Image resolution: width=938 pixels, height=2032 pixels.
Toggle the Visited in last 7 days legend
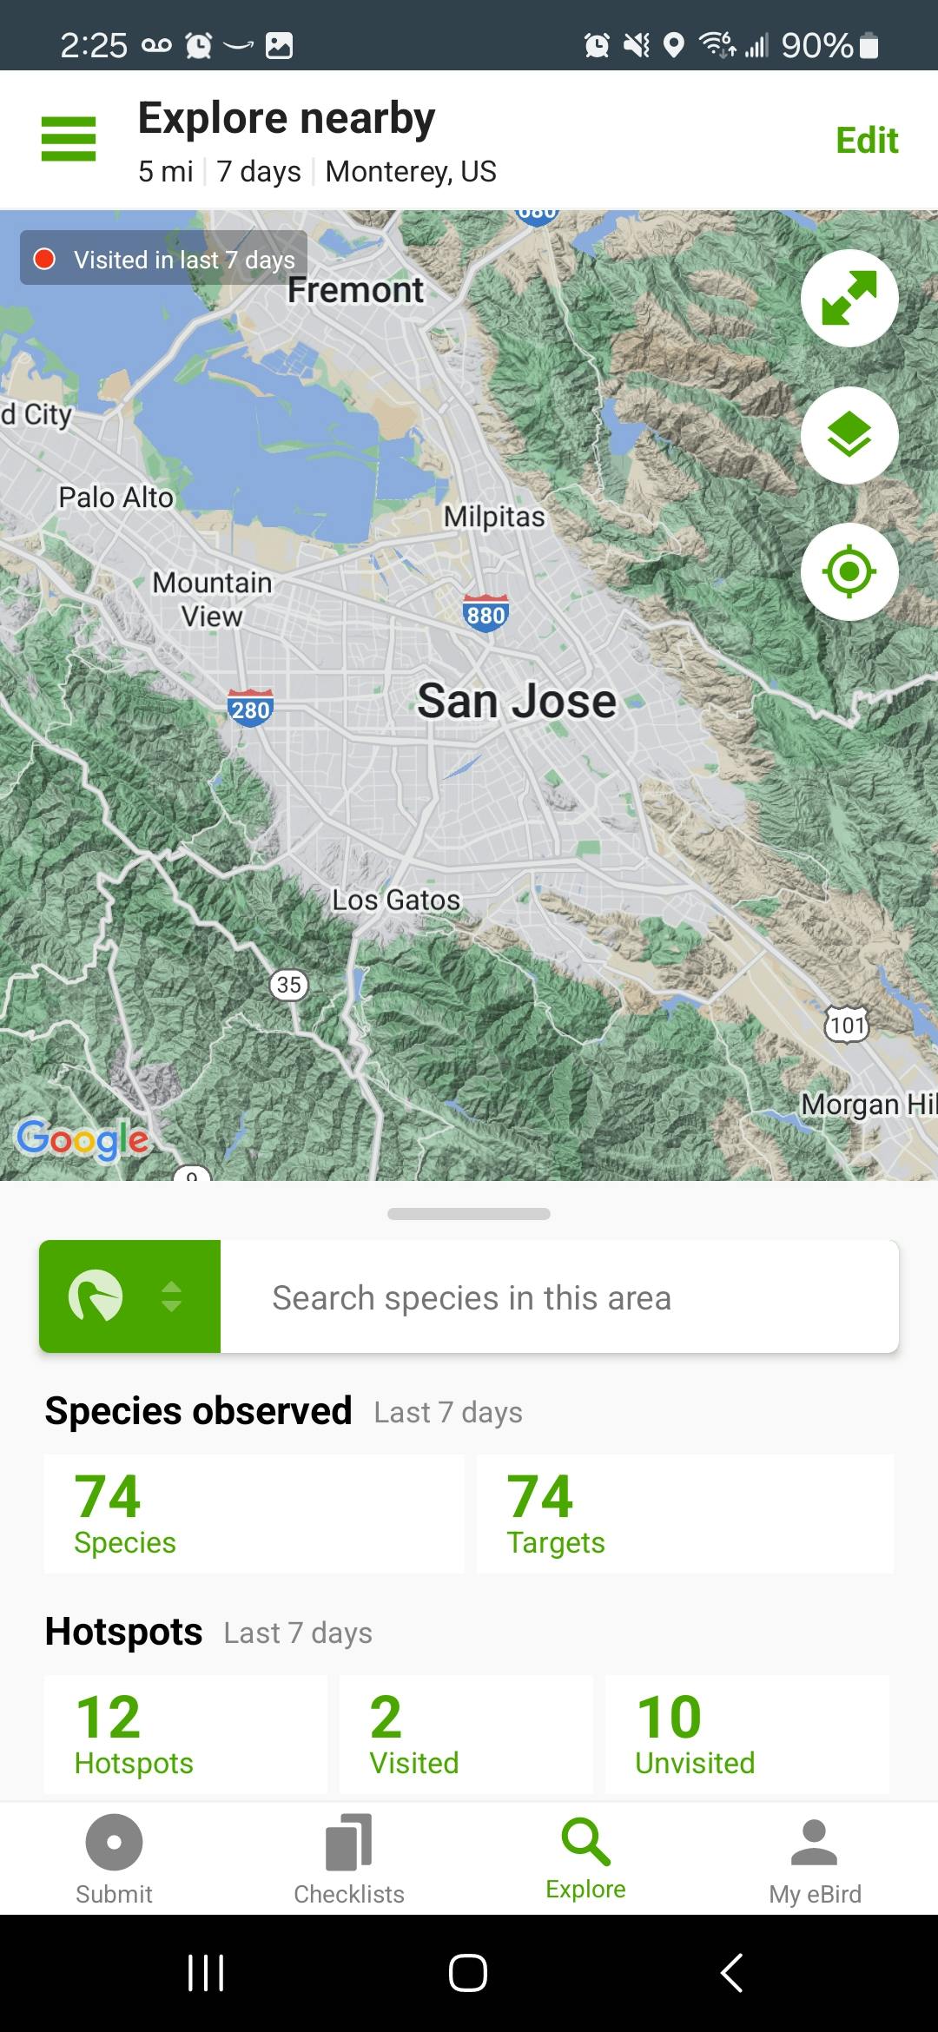164,259
